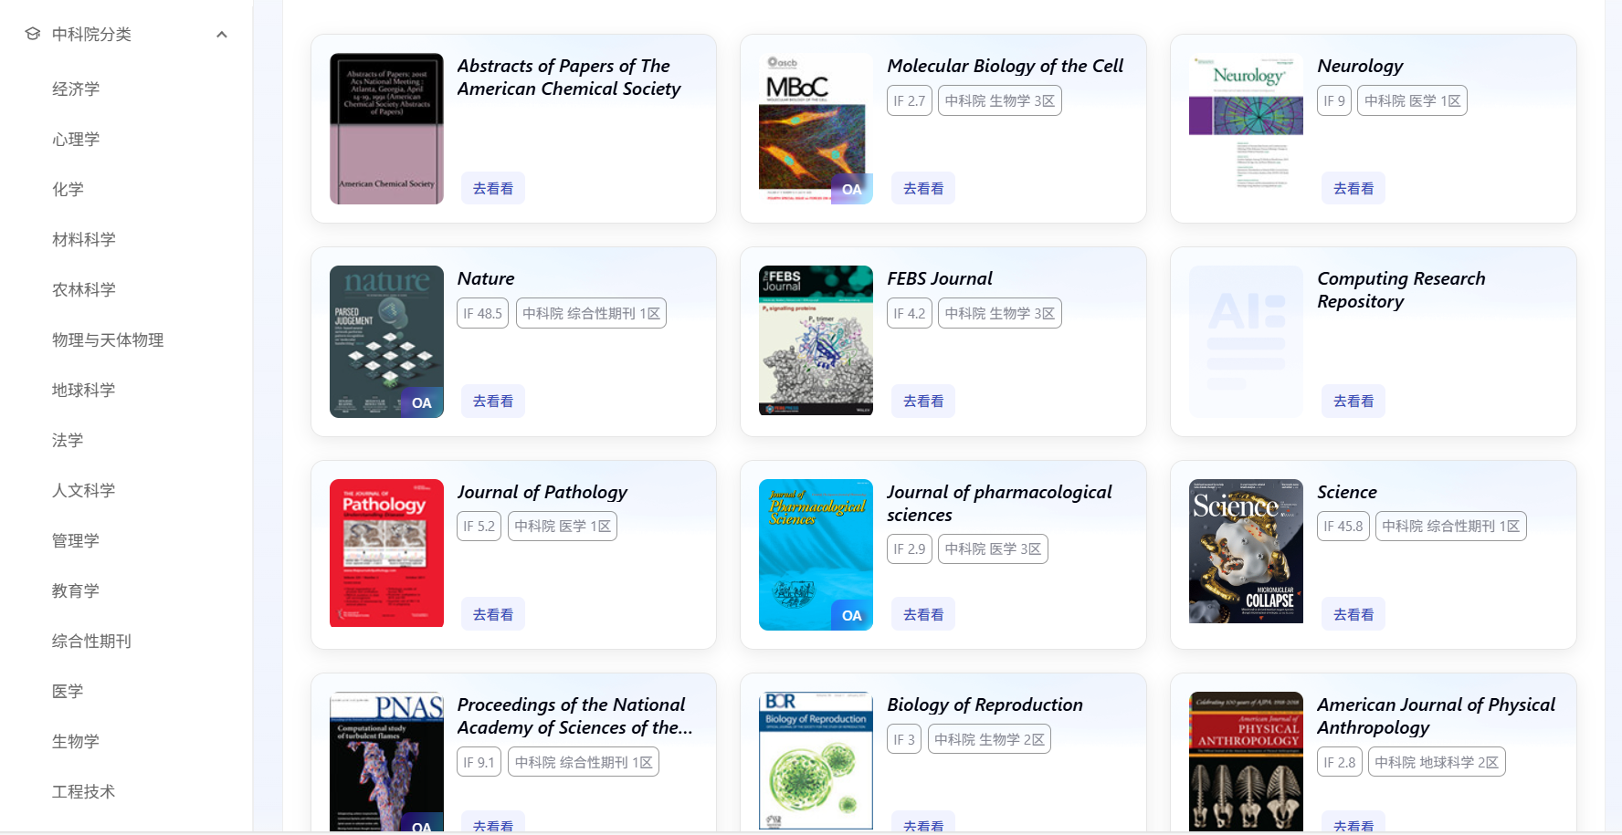
Task: Open Proceedings of the National Academy title
Action: tap(575, 716)
